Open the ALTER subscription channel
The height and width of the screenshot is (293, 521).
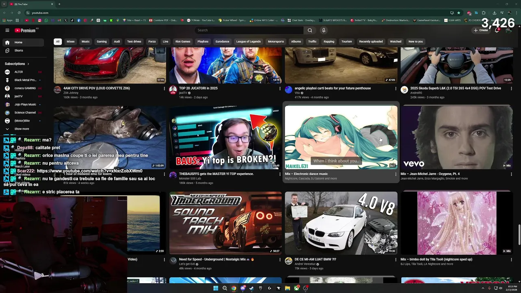click(x=23, y=72)
